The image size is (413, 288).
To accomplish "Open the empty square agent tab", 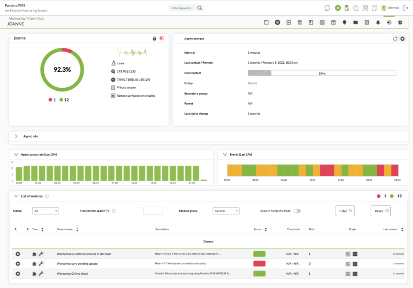I will click(x=266, y=22).
